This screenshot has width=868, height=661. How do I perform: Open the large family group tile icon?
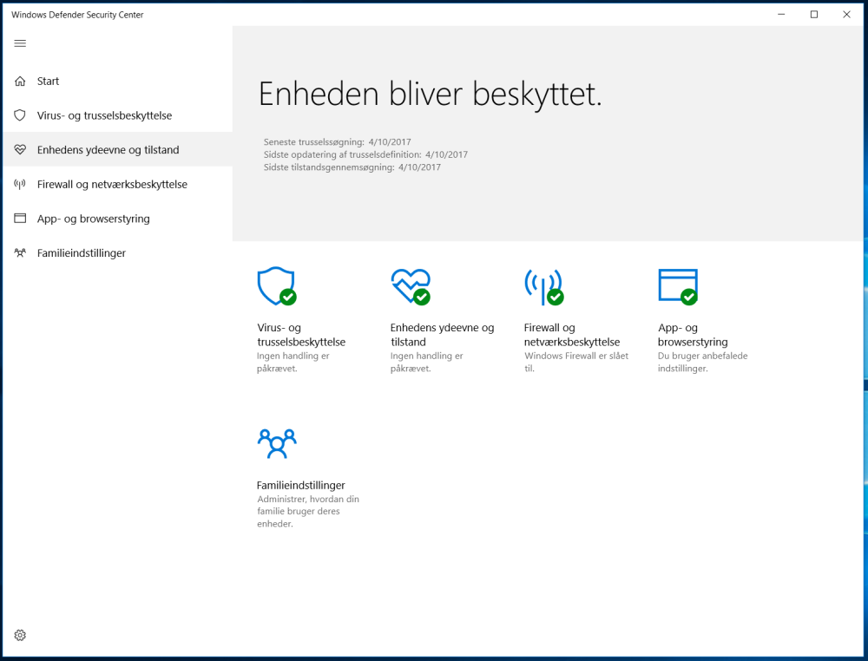coord(277,443)
